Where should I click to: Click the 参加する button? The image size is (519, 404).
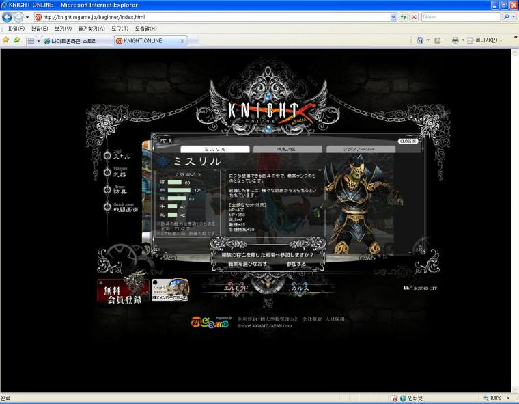click(296, 264)
